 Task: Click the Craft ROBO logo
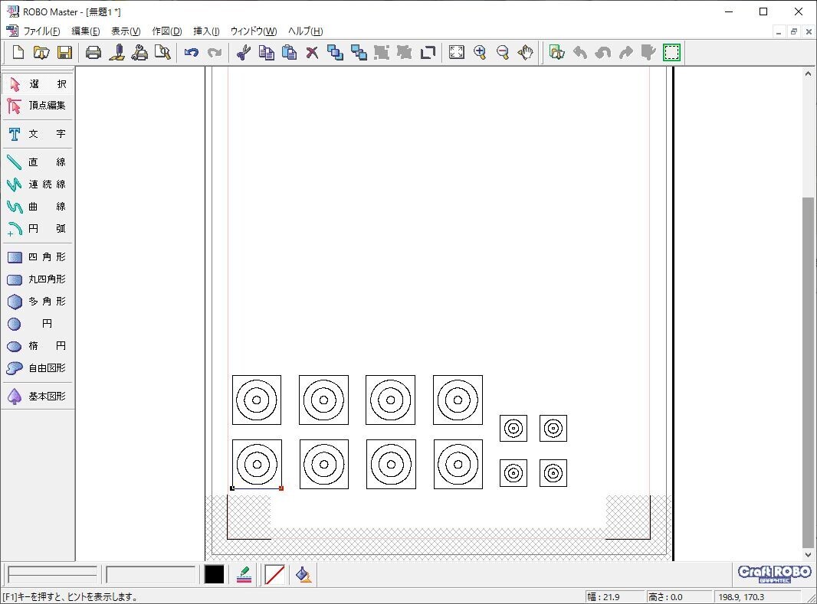pyautogui.click(x=774, y=574)
